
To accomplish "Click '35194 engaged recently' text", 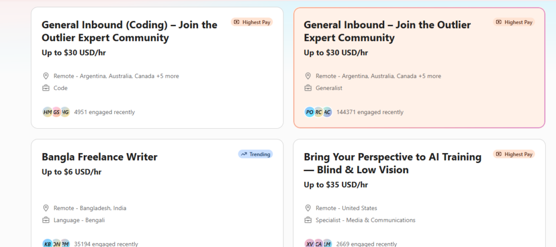I will [106, 244].
